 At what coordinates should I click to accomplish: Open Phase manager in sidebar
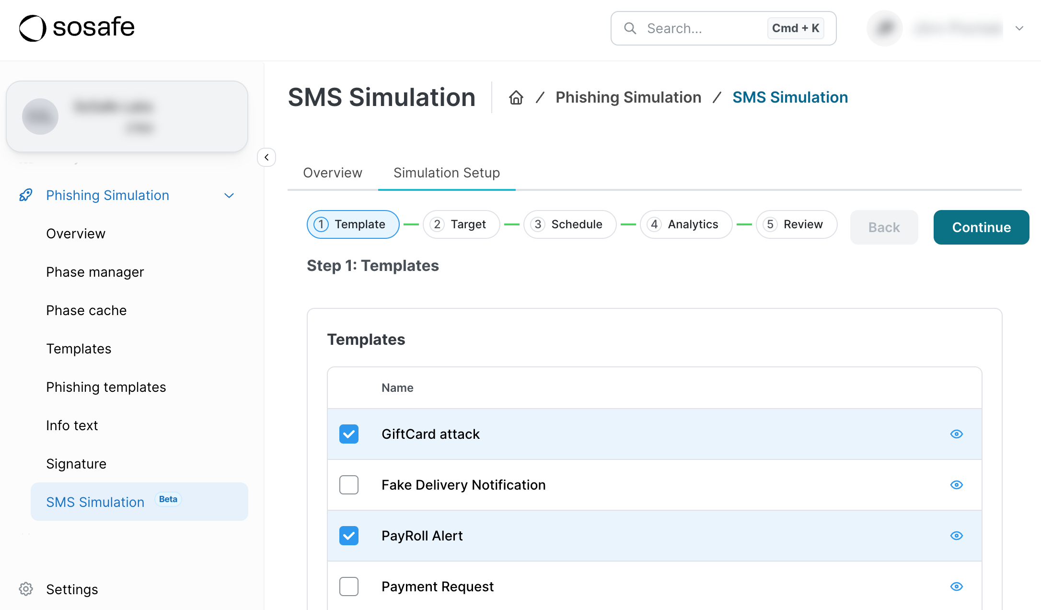[95, 272]
